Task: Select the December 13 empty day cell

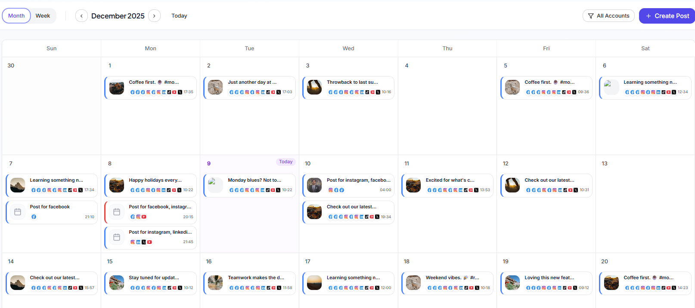Action: [645, 206]
